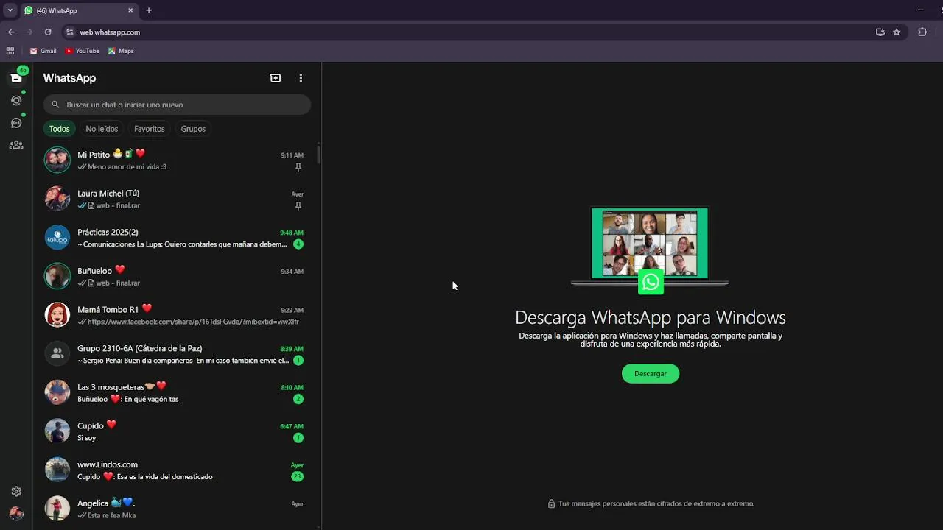The height and width of the screenshot is (530, 943).
Task: Open the apps grid in the bookmarks bar
Action: pos(10,51)
